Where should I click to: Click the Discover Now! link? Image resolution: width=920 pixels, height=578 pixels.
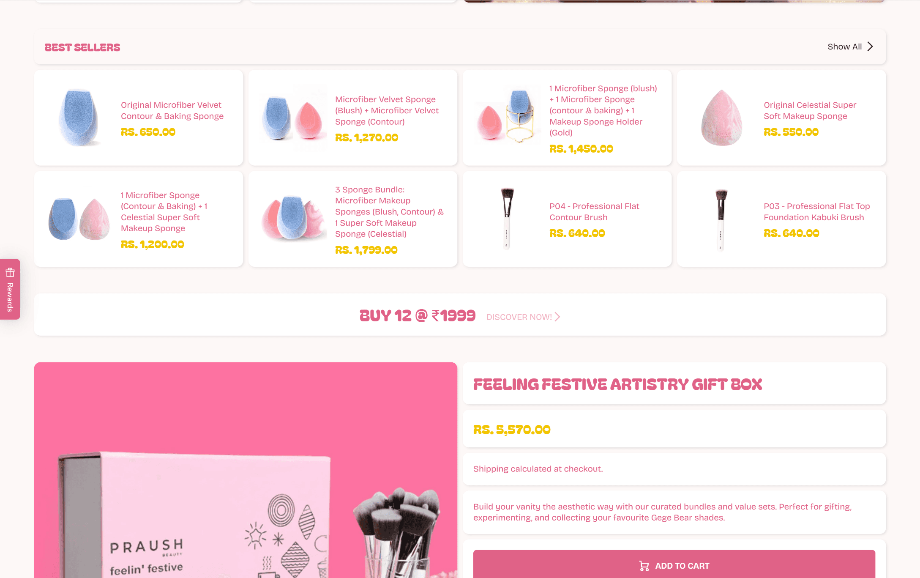[523, 317]
